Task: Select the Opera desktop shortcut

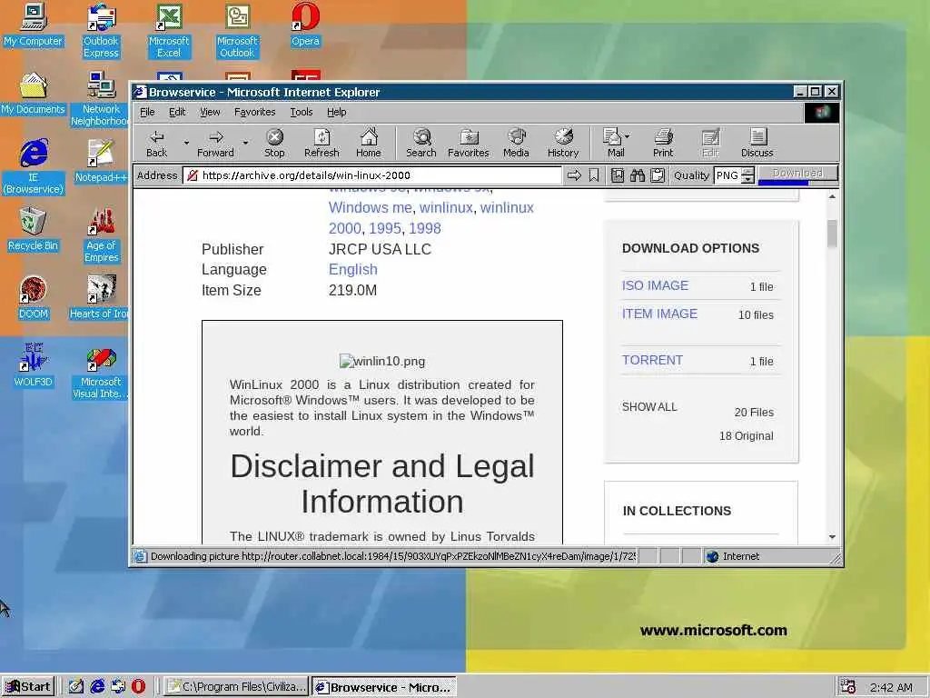Action: coord(305,25)
